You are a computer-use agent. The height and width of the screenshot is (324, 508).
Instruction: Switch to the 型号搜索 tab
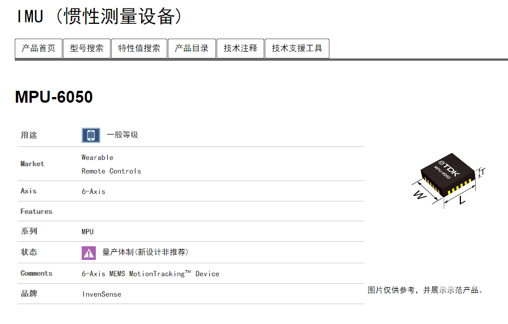click(x=87, y=49)
